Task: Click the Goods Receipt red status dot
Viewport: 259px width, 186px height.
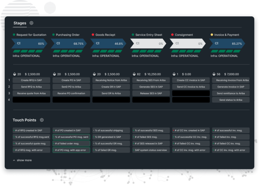Action: click(x=93, y=34)
